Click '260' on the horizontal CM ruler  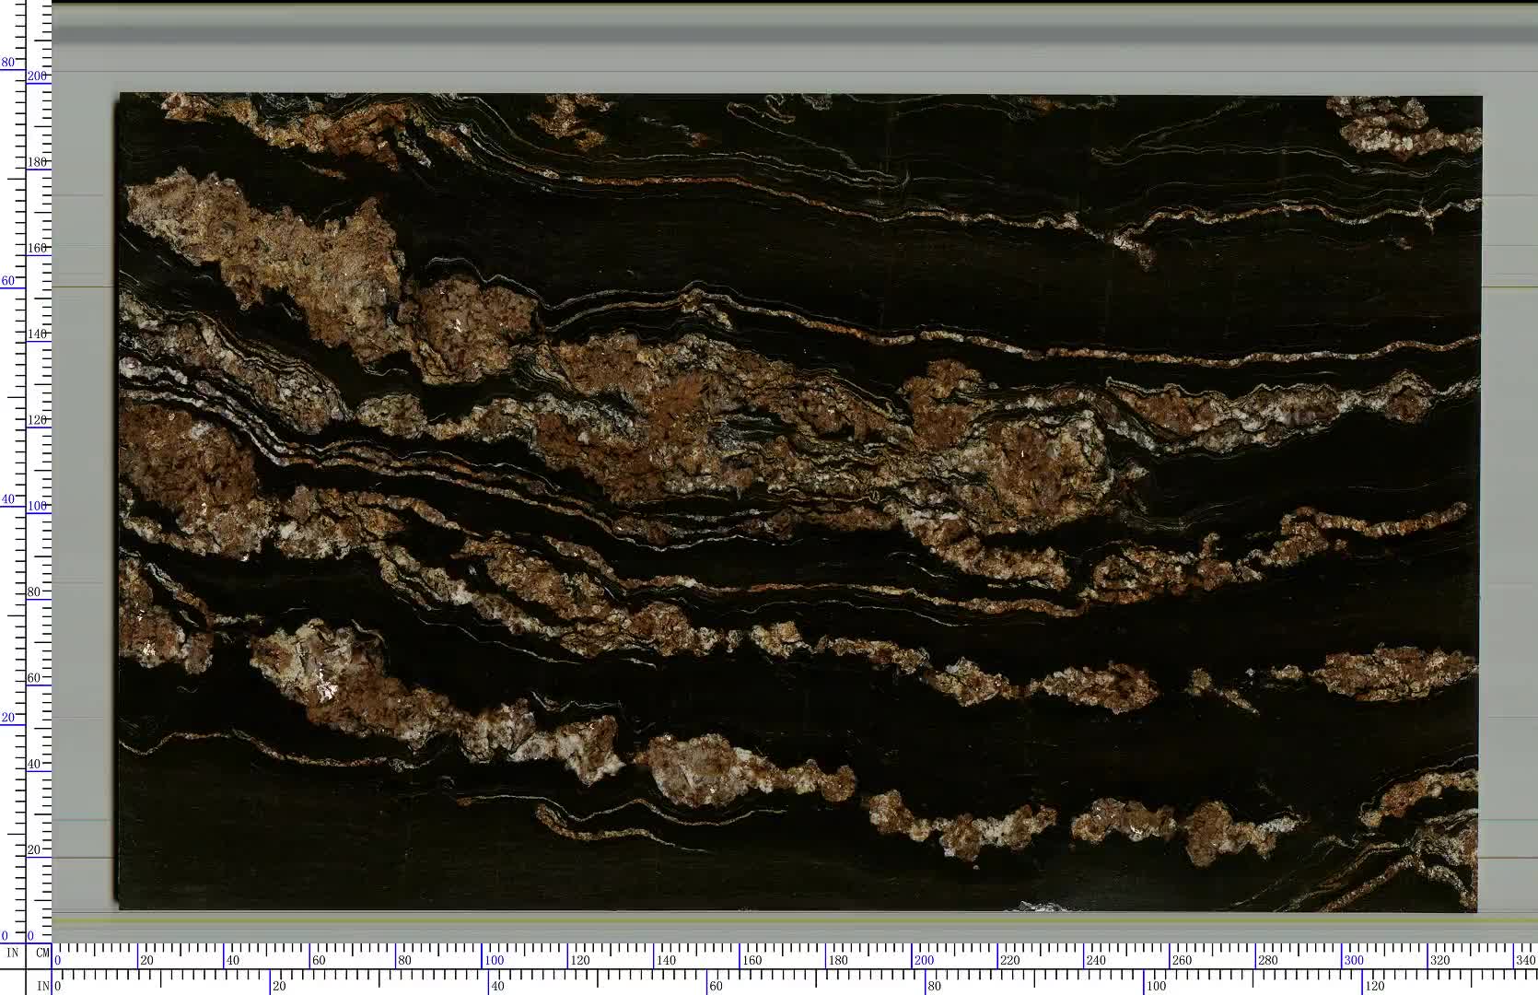(1182, 960)
